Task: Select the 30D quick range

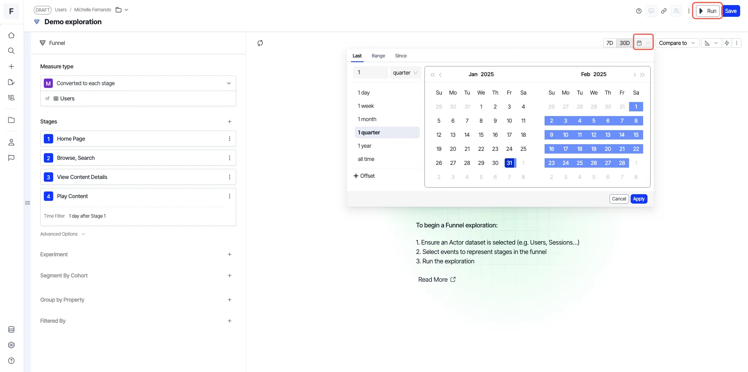Action: pos(625,43)
